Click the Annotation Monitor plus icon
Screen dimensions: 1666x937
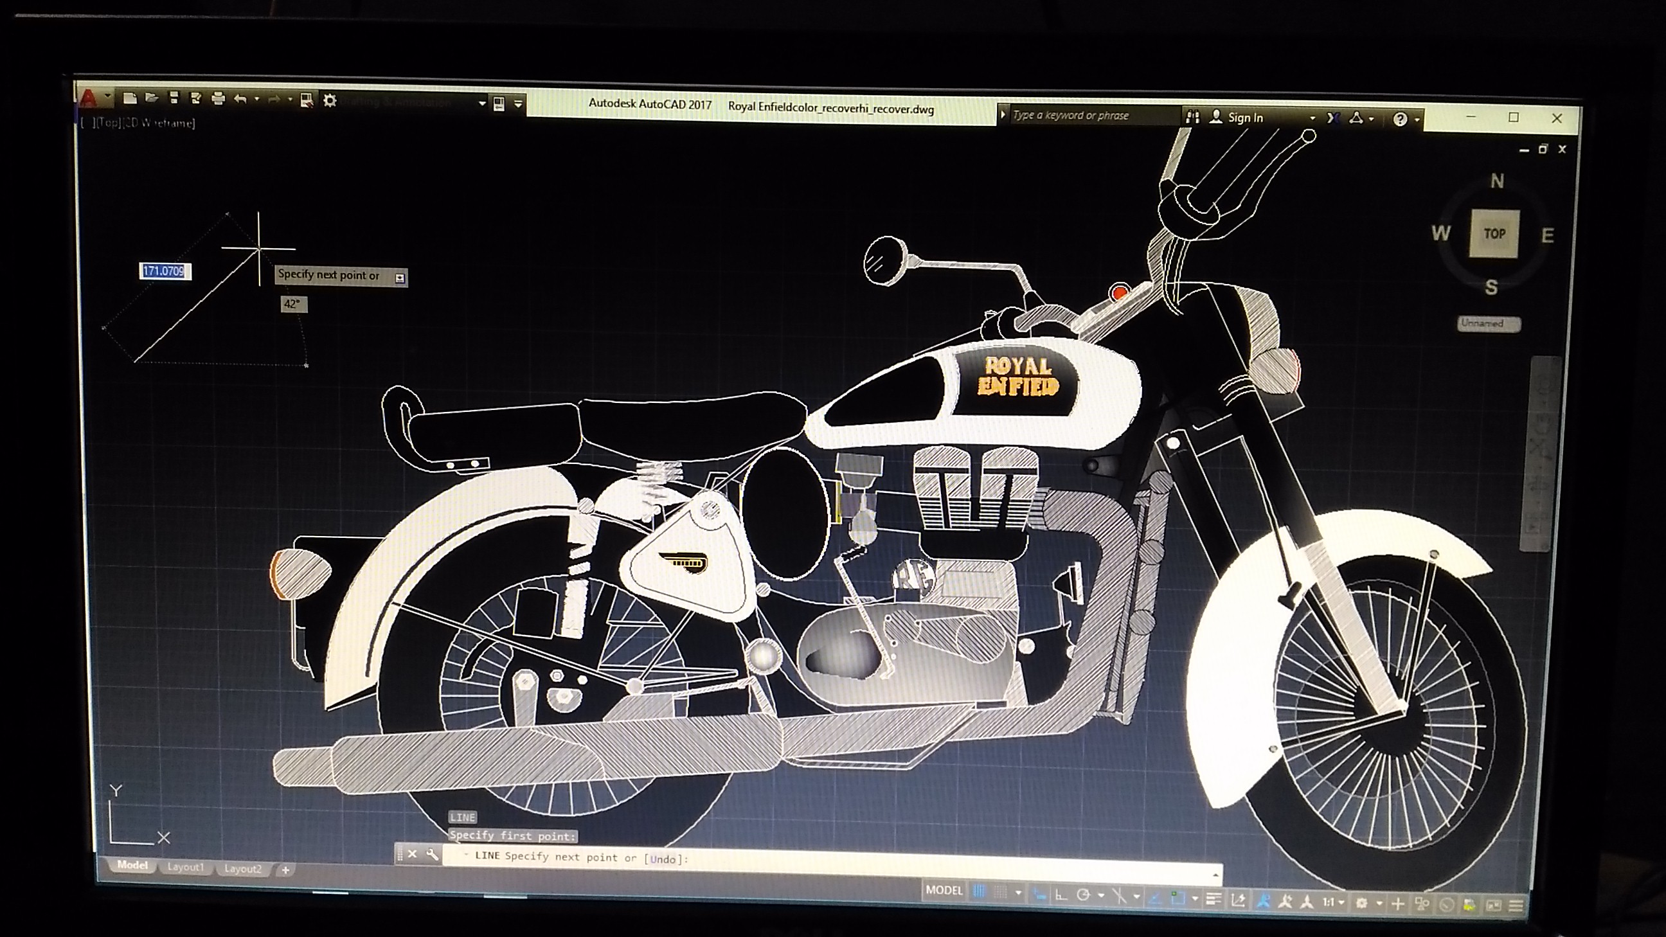pos(1398,904)
